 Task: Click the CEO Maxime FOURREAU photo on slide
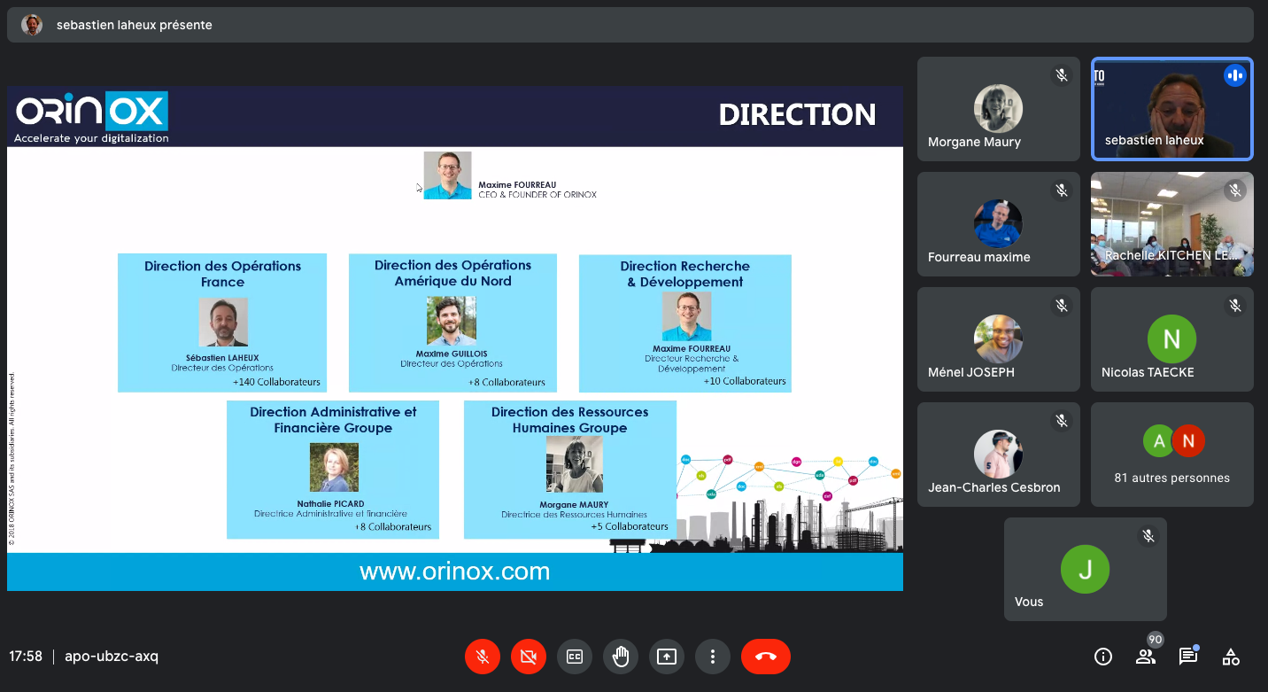(447, 175)
